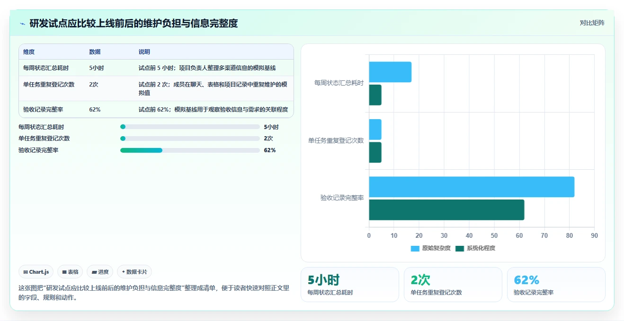
Task: Click the 表格 tag chip
Action: point(70,272)
